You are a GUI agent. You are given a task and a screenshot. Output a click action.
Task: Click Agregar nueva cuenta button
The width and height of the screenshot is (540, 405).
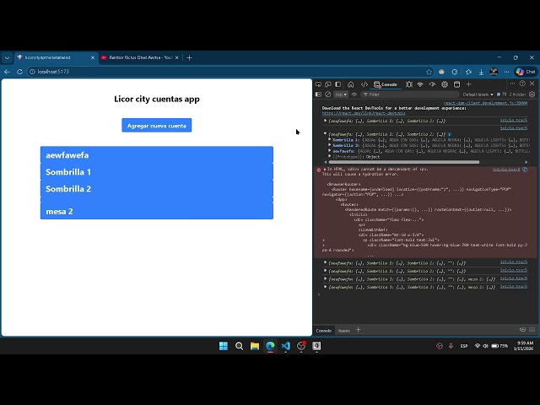[157, 126]
